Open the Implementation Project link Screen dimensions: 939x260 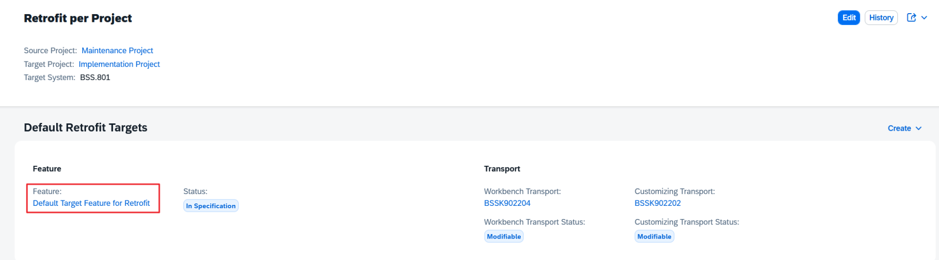click(x=119, y=64)
